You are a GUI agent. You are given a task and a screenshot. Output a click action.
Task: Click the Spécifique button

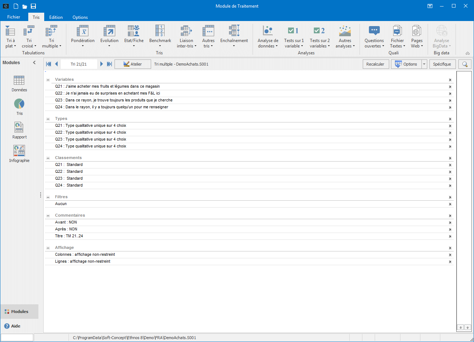[442, 64]
